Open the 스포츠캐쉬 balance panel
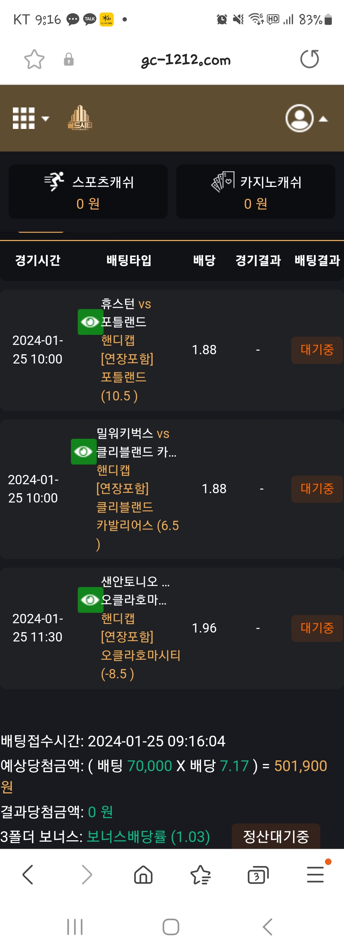The image size is (344, 952). coord(88,191)
